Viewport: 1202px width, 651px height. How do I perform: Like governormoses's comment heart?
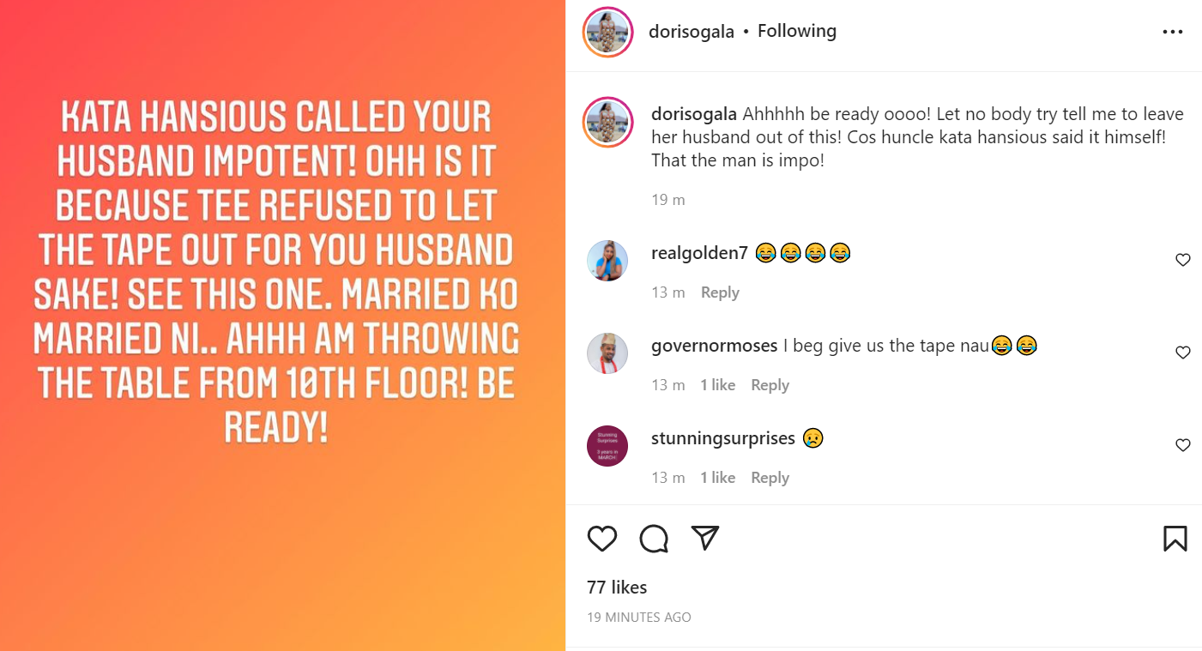pos(1182,353)
